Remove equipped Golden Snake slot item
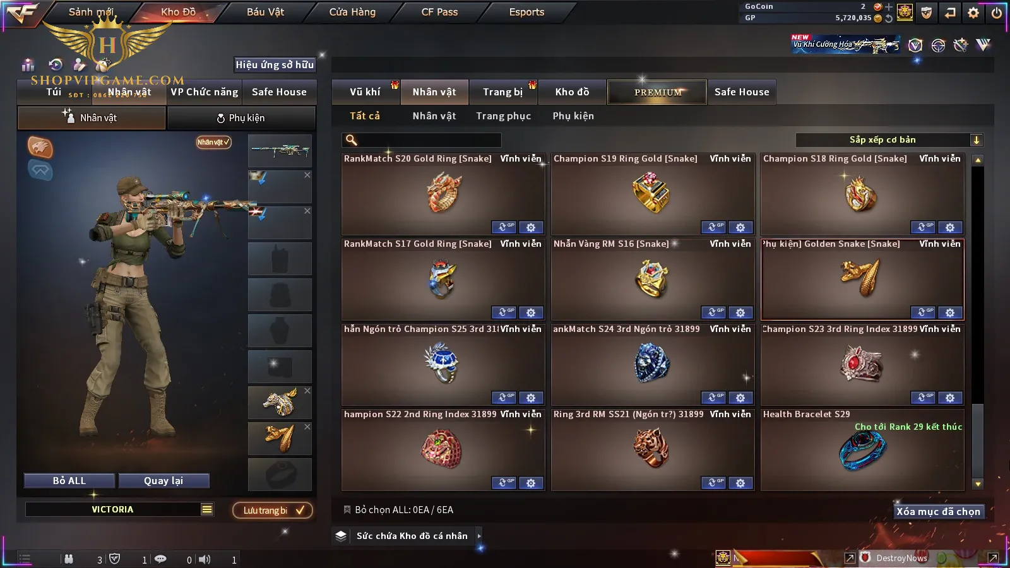 click(307, 427)
